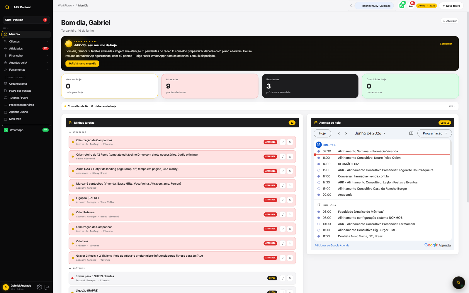The width and height of the screenshot is (469, 293).
Task: Reschedule the Criativos task
Action: pyautogui.click(x=290, y=243)
